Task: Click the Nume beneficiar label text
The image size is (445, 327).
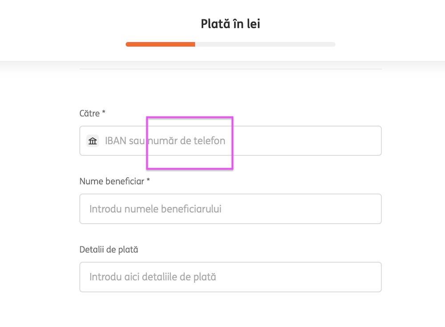Action: click(x=112, y=181)
